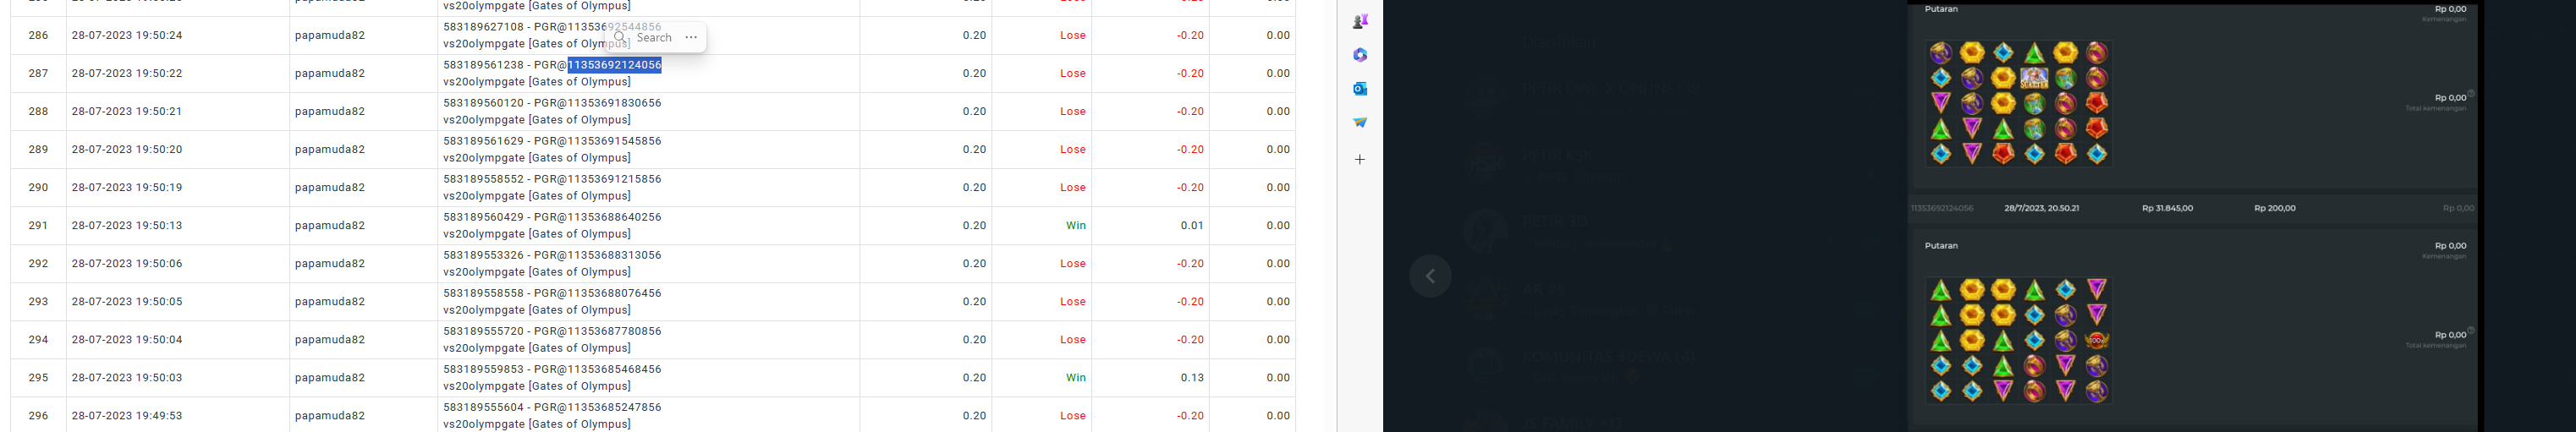Click username papamuda82 in row 290

coord(330,188)
